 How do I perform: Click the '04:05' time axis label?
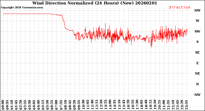pos(34,105)
